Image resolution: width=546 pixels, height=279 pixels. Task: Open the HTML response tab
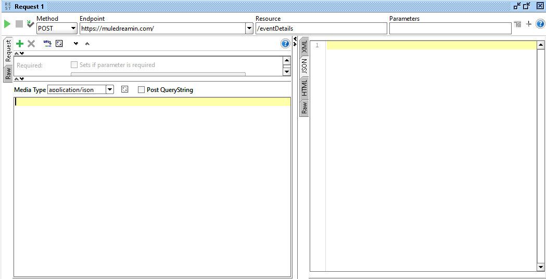click(304, 88)
